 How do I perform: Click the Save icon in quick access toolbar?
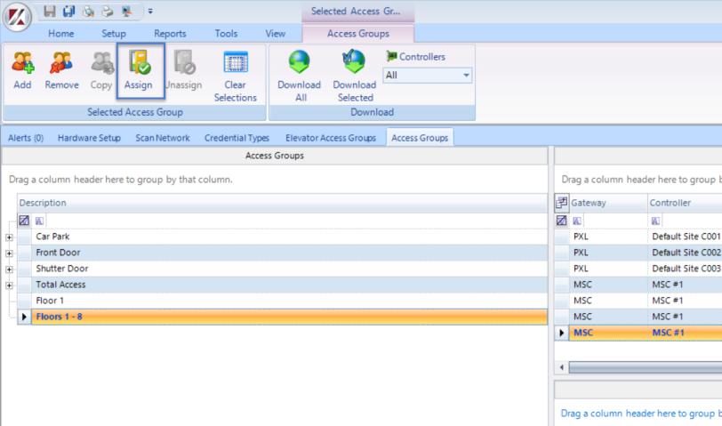49,11
